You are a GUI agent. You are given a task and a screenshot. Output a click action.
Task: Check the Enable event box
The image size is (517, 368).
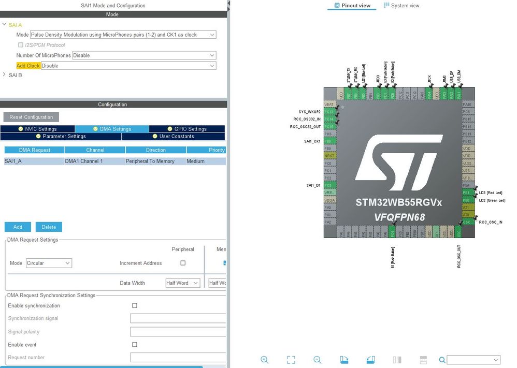(135, 344)
